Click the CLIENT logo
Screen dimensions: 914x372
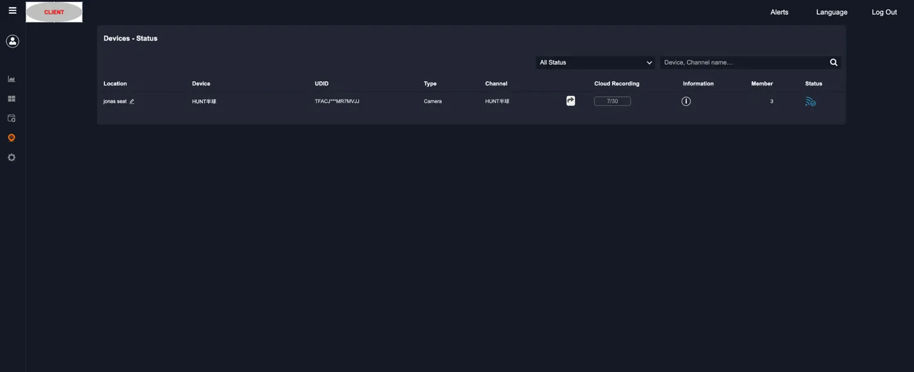pyautogui.click(x=54, y=12)
